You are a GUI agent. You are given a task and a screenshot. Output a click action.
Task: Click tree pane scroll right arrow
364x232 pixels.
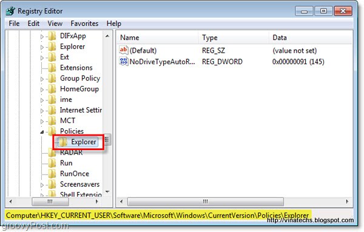coord(97,202)
